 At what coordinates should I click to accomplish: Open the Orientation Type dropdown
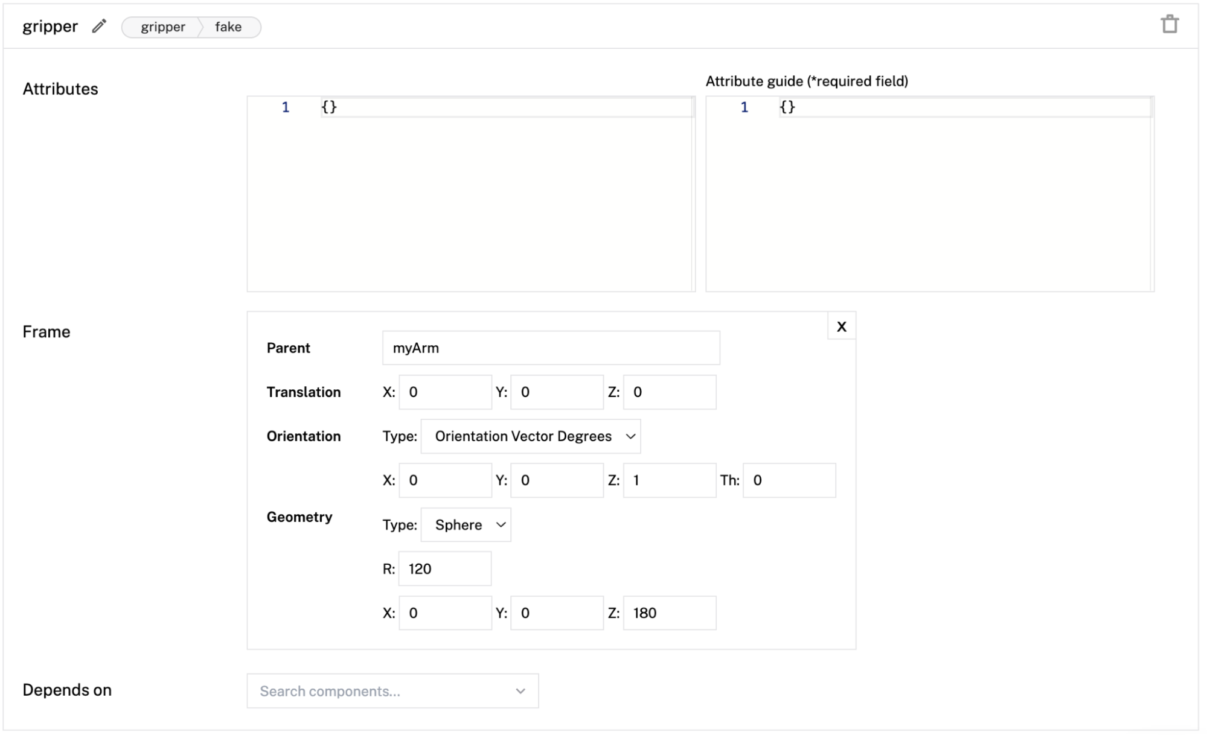[x=530, y=436]
